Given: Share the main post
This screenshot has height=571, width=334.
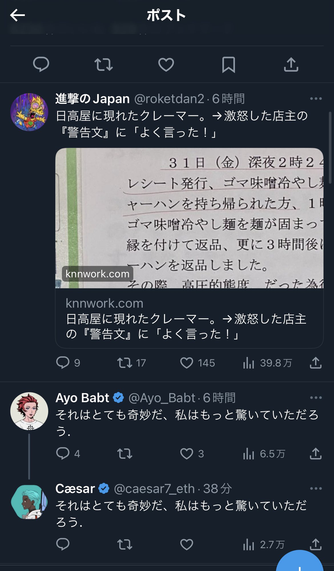Looking at the screenshot, I should click(291, 64).
